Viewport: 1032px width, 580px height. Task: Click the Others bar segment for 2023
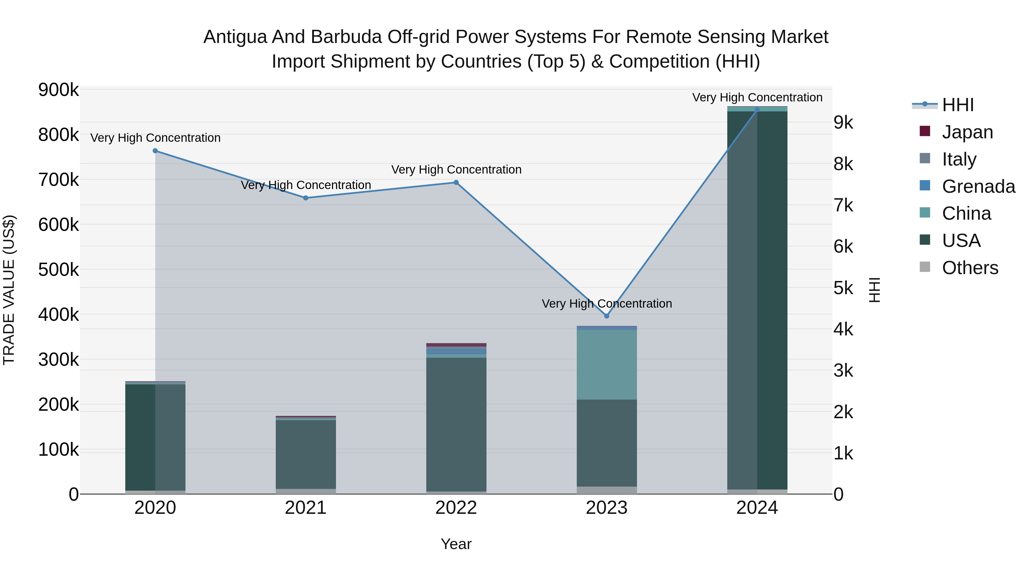click(607, 490)
